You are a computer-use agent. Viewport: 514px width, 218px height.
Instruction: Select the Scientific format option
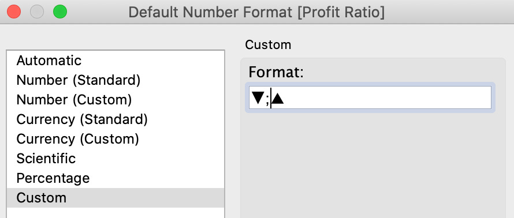pyautogui.click(x=116, y=159)
